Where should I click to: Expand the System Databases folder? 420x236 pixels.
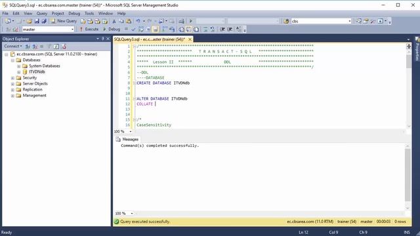point(19,66)
